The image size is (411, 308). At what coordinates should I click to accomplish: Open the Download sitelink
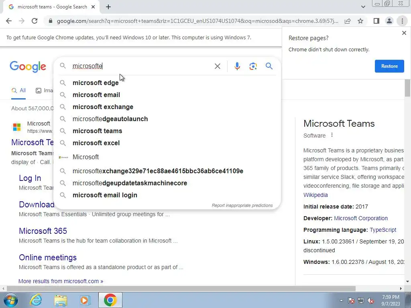click(37, 205)
